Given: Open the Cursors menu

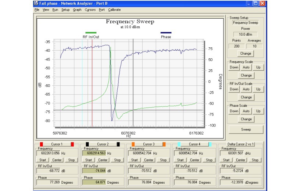Looking at the screenshot, I should (90, 10).
